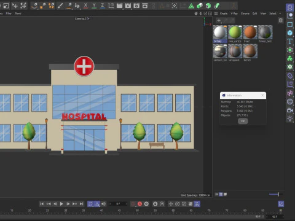Viewport: 295px width, 221px height.
Task: Open the render settings clapperboard with gear
Action: tap(136, 6)
